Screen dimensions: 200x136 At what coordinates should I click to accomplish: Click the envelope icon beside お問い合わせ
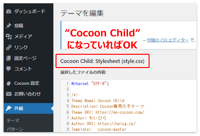coord(9,94)
